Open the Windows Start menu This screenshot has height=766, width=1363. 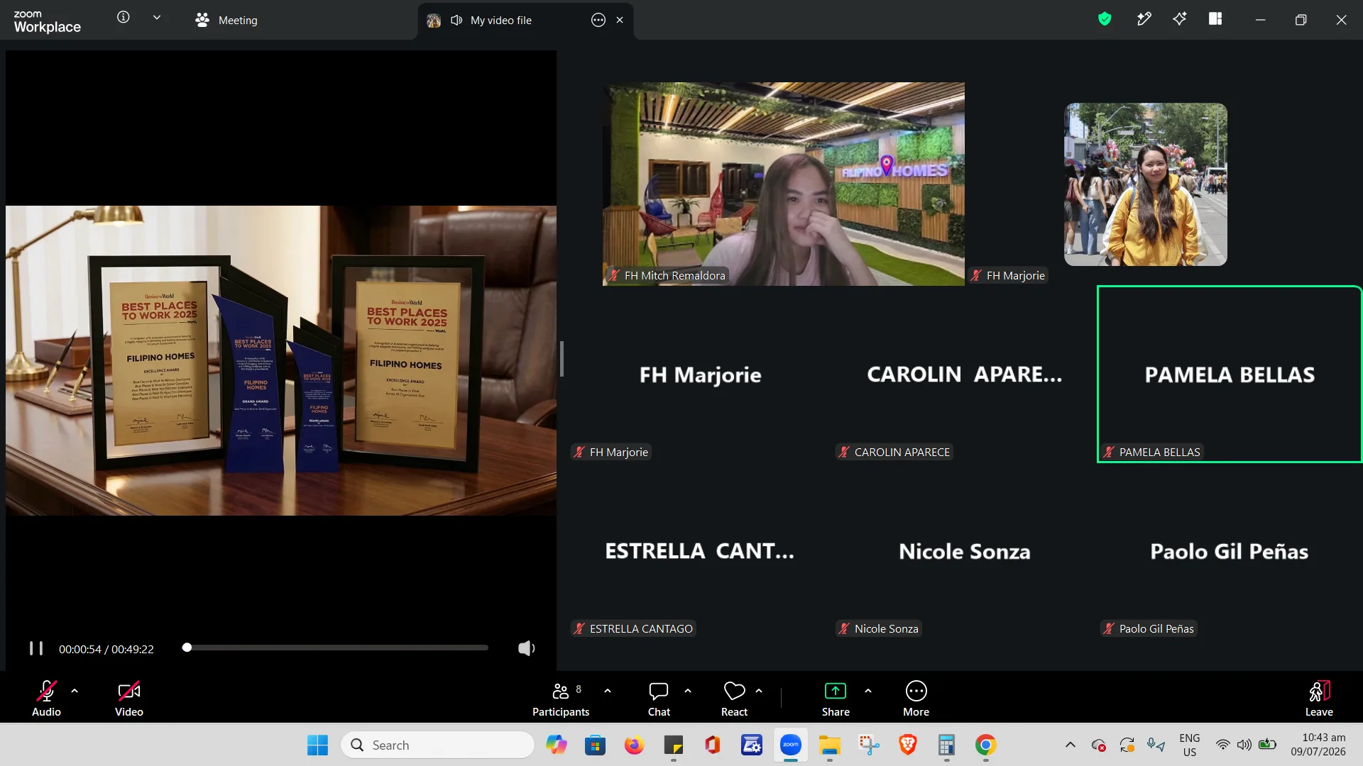(317, 745)
